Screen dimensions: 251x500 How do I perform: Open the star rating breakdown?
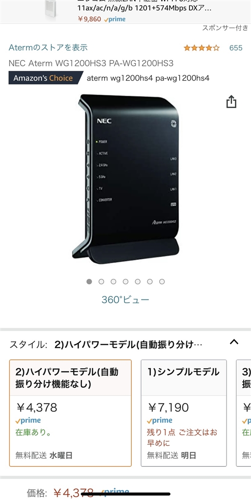click(x=202, y=48)
